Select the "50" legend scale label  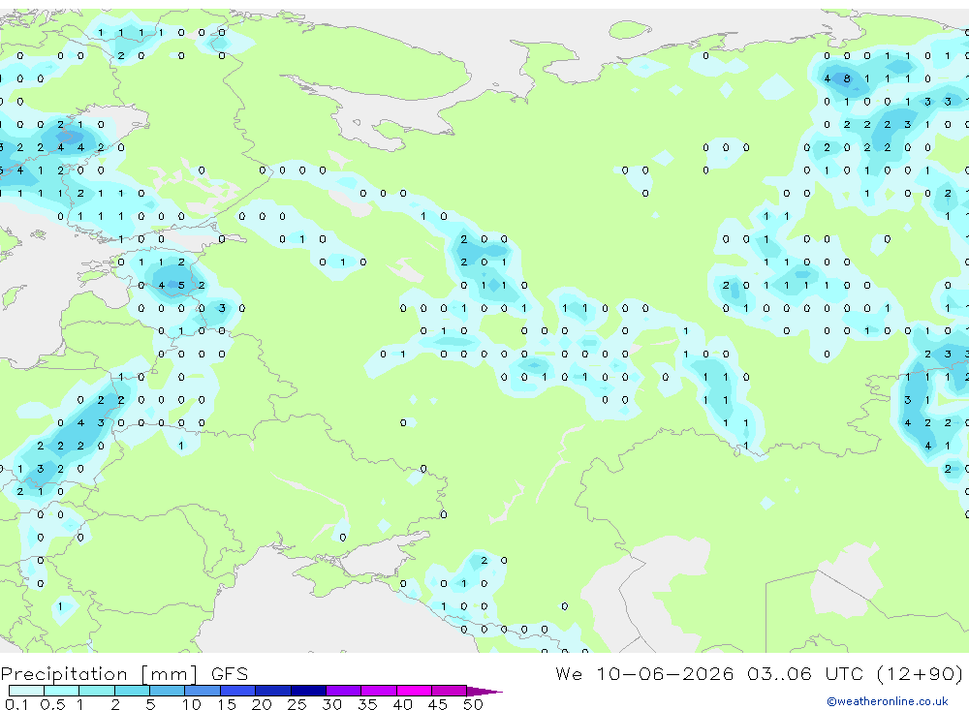(x=474, y=704)
